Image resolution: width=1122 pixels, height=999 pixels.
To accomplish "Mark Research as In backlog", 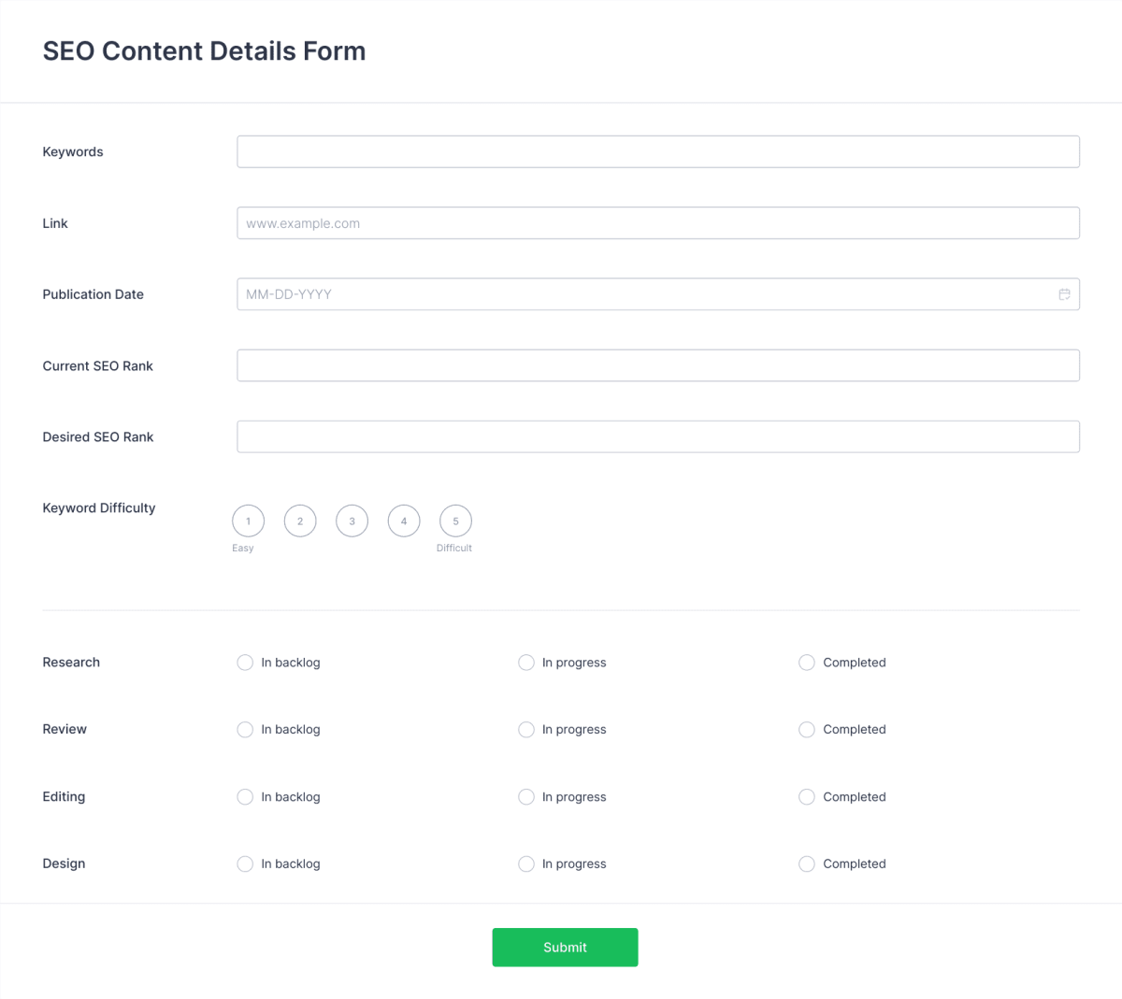I will click(x=245, y=662).
